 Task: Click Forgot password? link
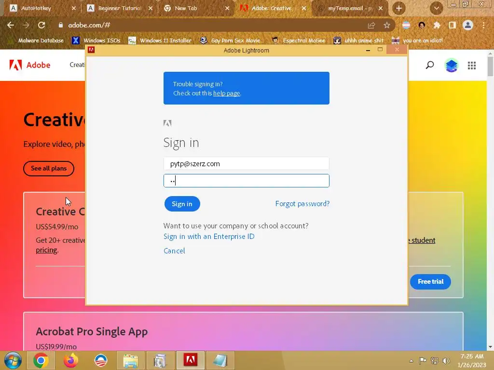(x=302, y=204)
